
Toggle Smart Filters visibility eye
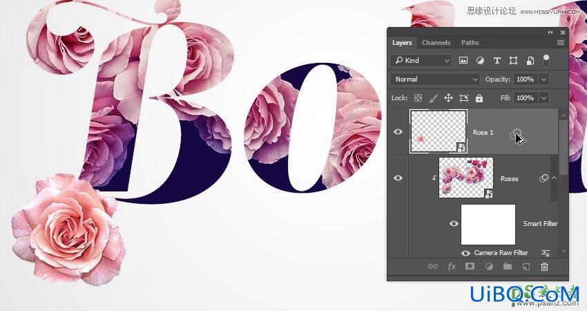tap(454, 224)
